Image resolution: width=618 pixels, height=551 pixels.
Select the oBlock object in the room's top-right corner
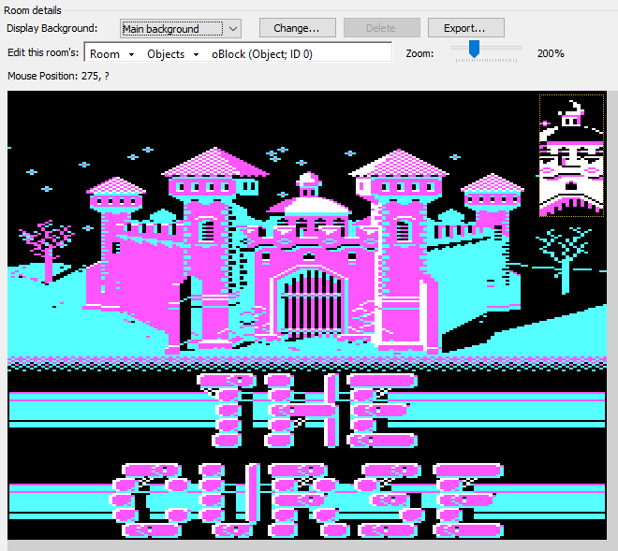pyautogui.click(x=571, y=155)
